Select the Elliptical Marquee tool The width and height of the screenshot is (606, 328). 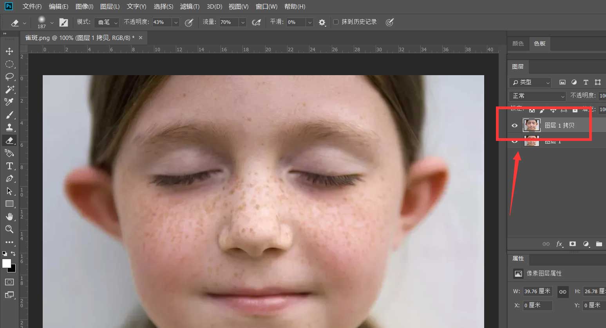pos(9,64)
